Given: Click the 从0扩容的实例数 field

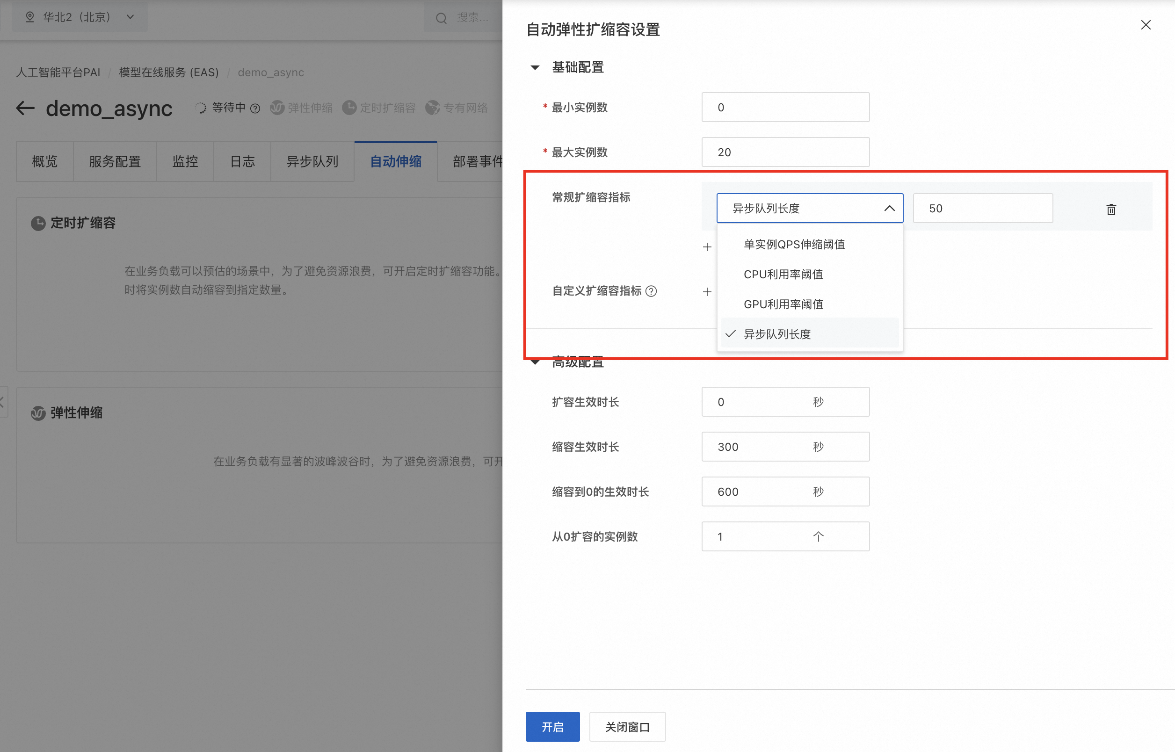Looking at the screenshot, I should click(x=785, y=536).
